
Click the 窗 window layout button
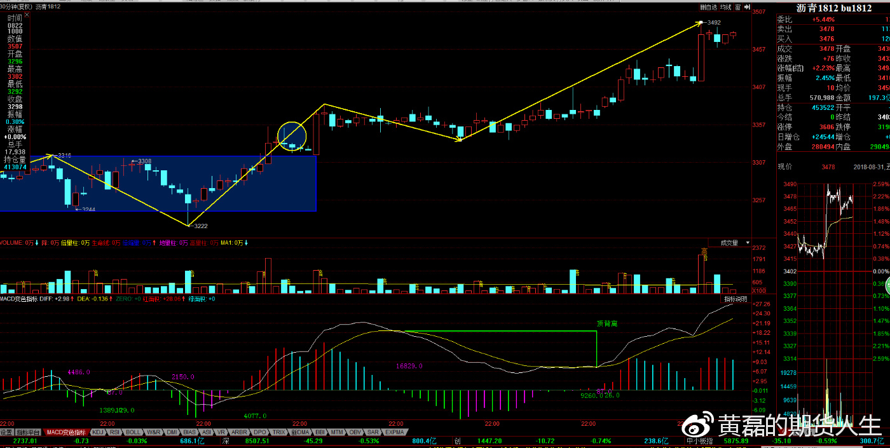737,7
